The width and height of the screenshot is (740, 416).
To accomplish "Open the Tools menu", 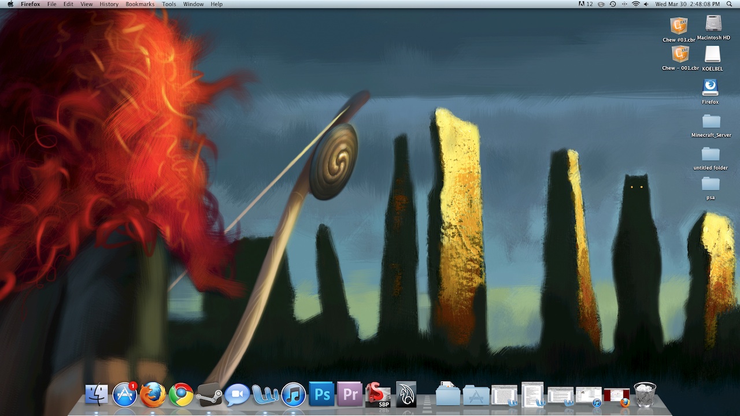I will 169,4.
